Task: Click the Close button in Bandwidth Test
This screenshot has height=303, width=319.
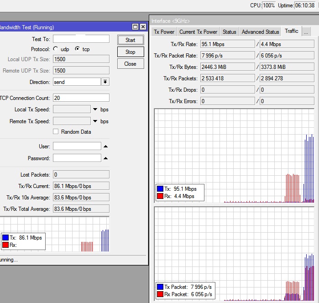Action: 131,64
